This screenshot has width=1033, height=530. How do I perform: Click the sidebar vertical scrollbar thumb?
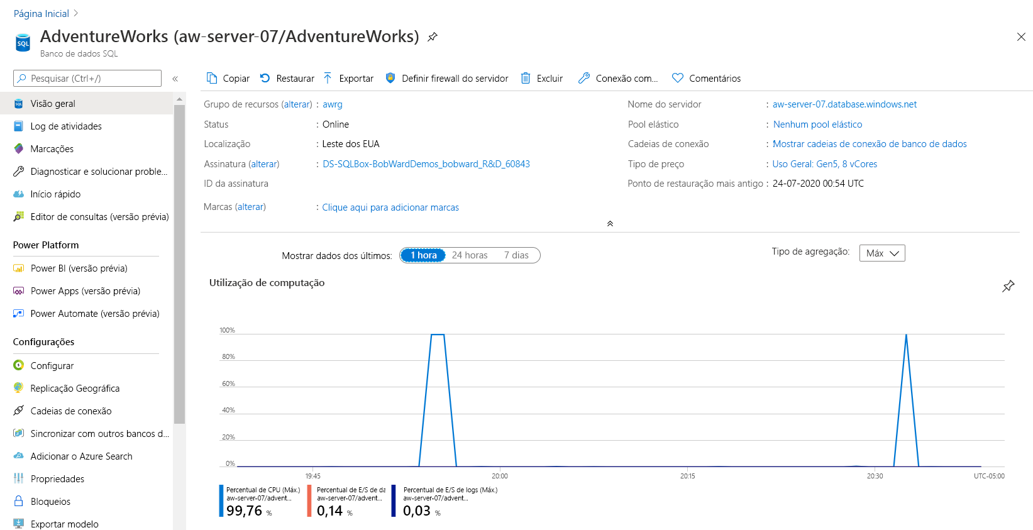pyautogui.click(x=180, y=264)
